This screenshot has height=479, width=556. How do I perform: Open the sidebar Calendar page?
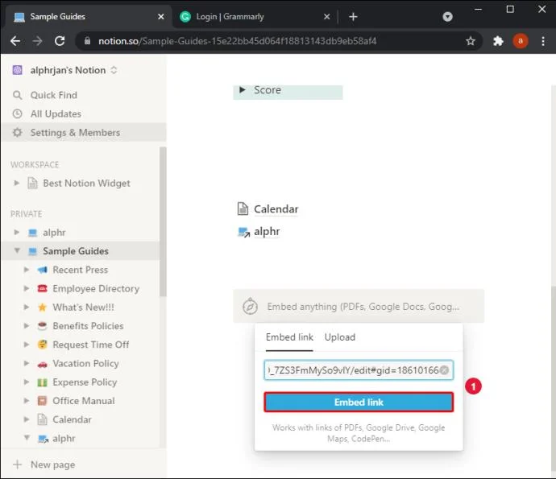72,419
